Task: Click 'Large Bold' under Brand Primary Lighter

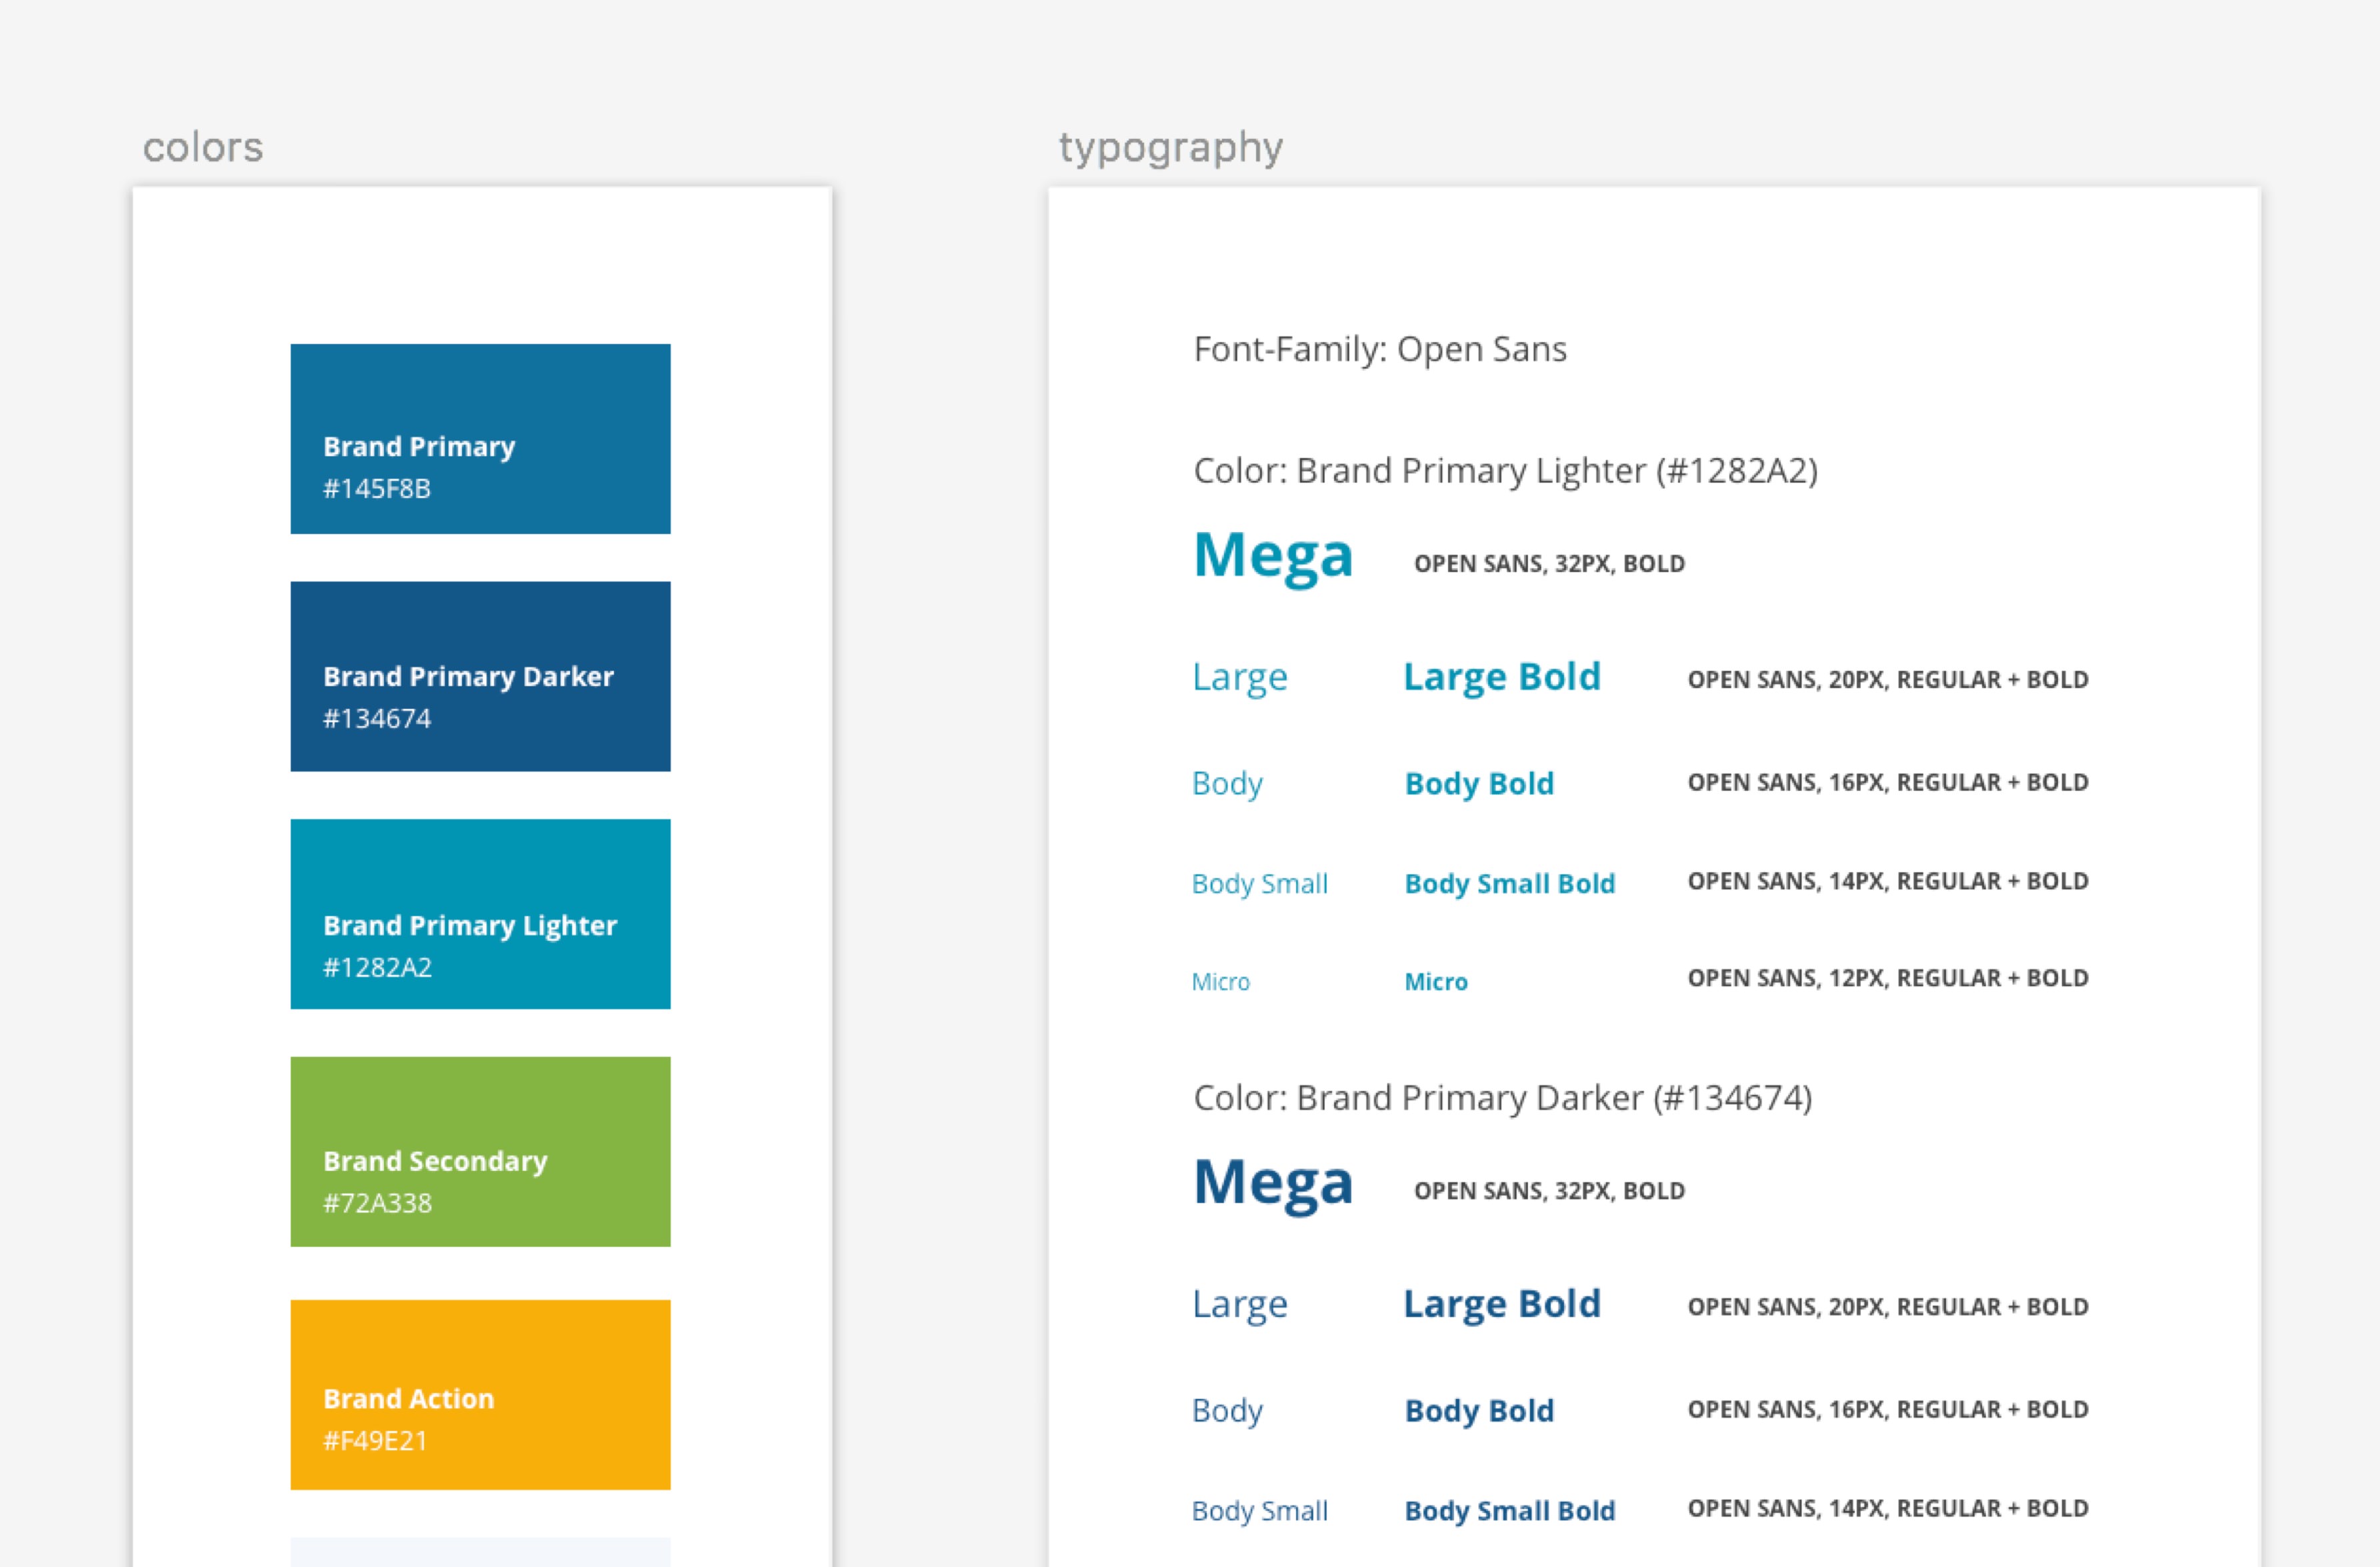Action: tap(1502, 678)
